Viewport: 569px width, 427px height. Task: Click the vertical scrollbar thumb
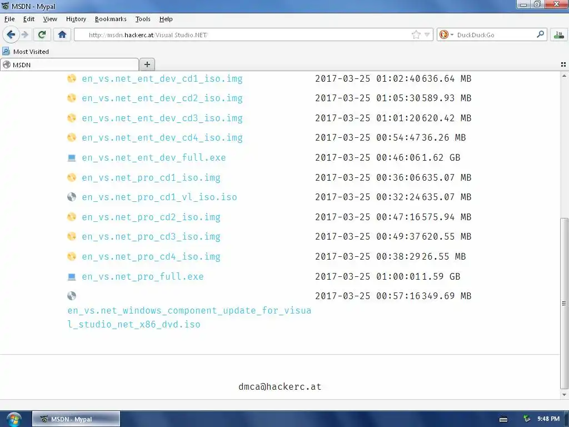click(x=564, y=303)
